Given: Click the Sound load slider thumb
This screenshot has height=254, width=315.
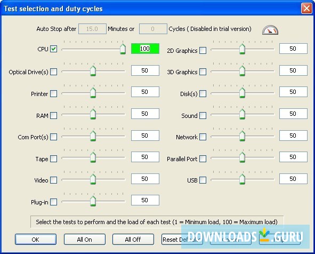Looking at the screenshot, I should [243, 114].
